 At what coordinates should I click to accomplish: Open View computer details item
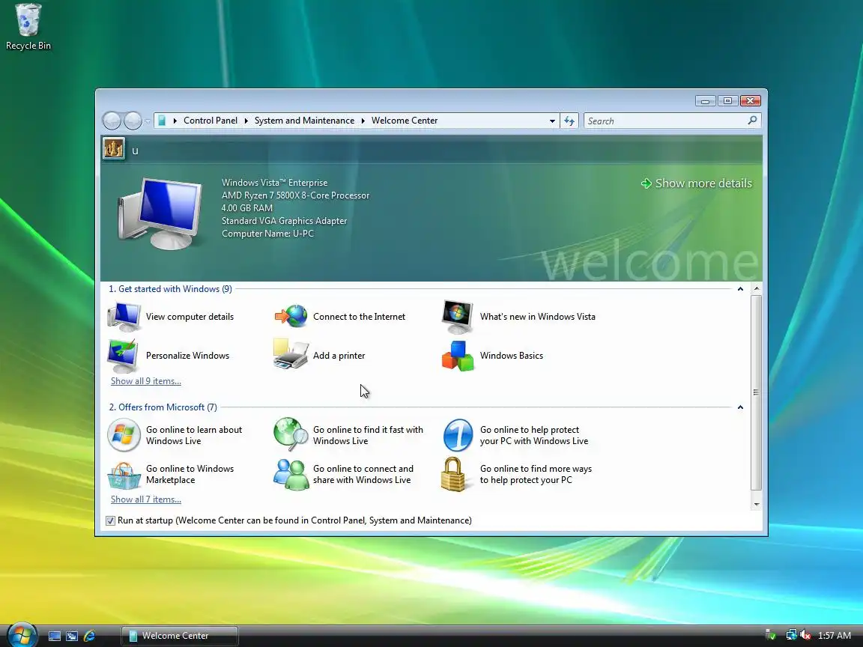coord(171,317)
